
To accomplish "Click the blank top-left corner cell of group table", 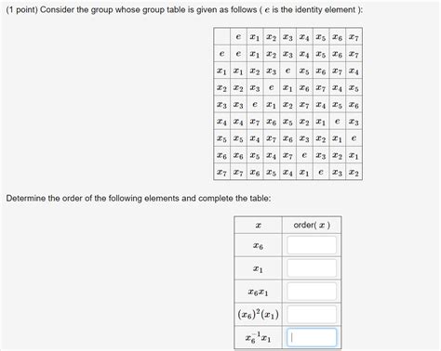I will (x=221, y=37).
